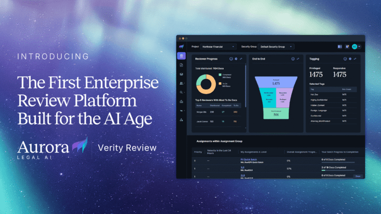Expand the End to End widget
381x214 pixels.
(298, 58)
